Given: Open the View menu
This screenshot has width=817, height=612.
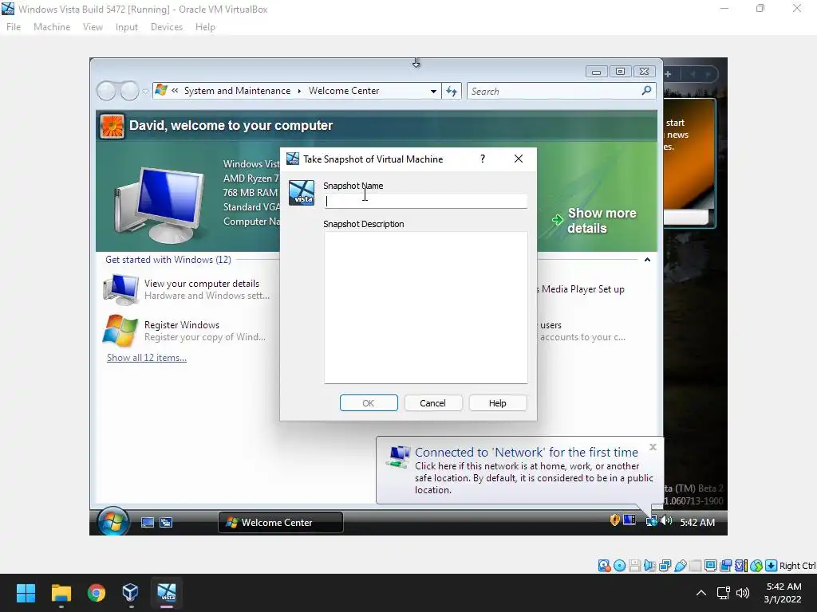Looking at the screenshot, I should pos(93,27).
